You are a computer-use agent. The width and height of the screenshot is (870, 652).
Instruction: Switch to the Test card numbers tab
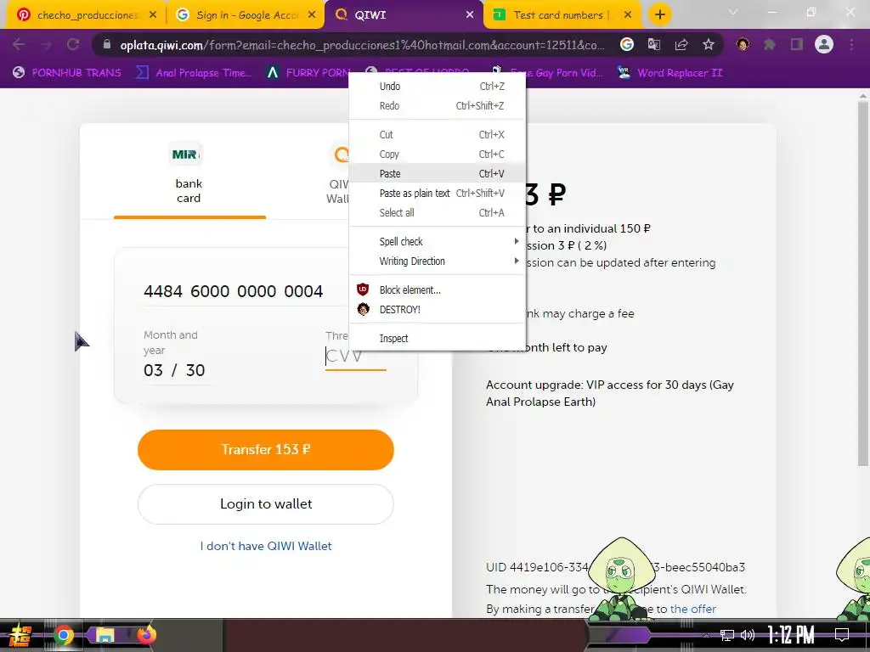(x=562, y=15)
